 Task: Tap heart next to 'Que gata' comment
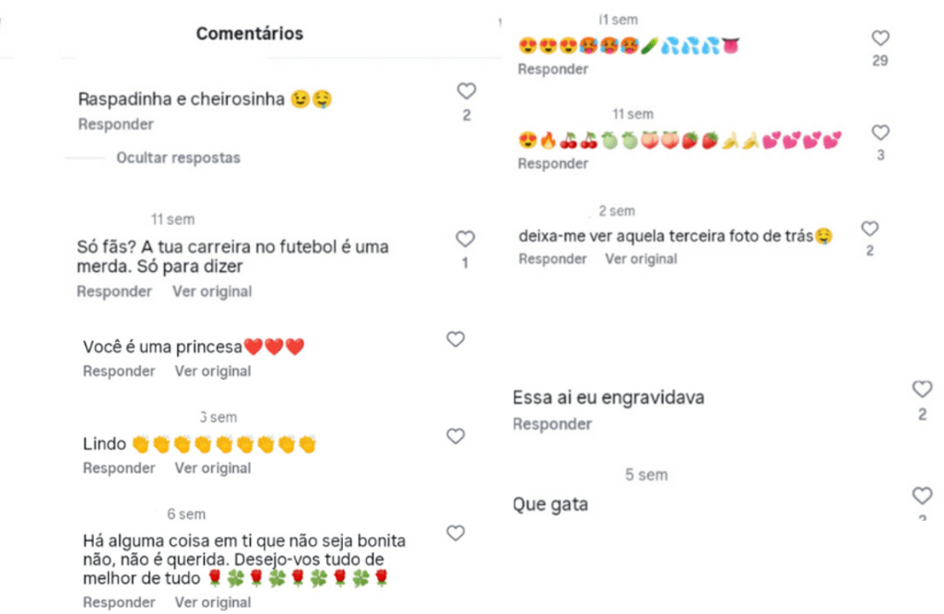point(922,496)
